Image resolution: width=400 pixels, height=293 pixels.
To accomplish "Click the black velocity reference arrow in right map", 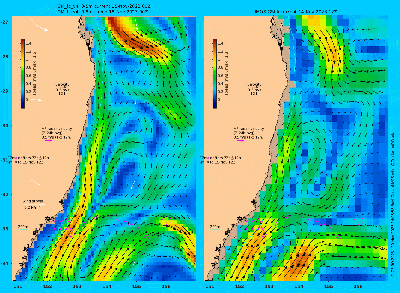I will (x=255, y=87).
